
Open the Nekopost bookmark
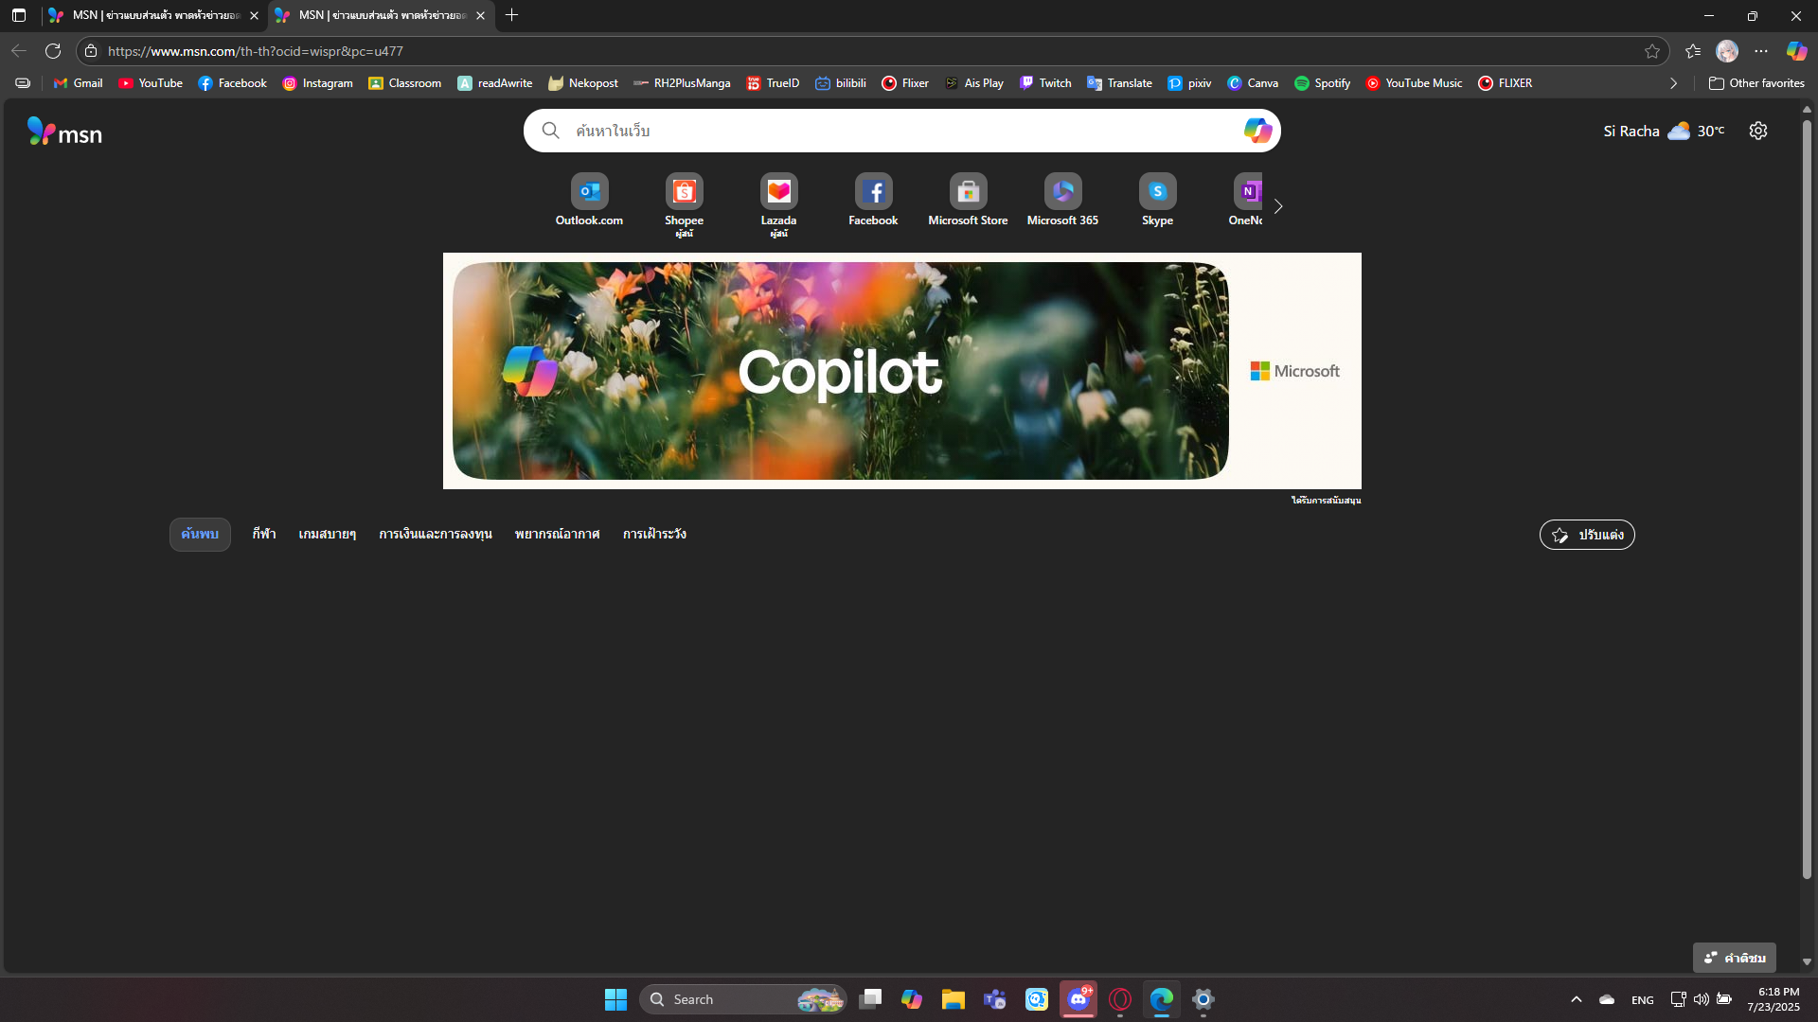click(x=583, y=83)
